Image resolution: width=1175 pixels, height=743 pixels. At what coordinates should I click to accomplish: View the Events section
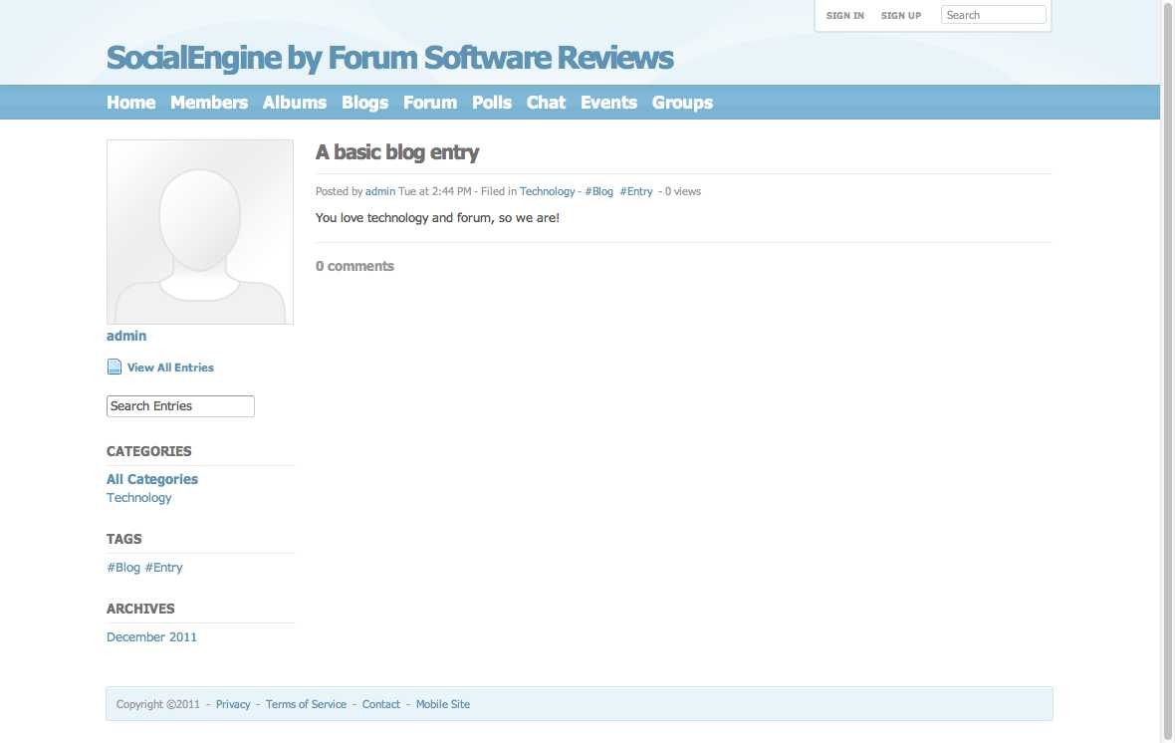(x=608, y=103)
